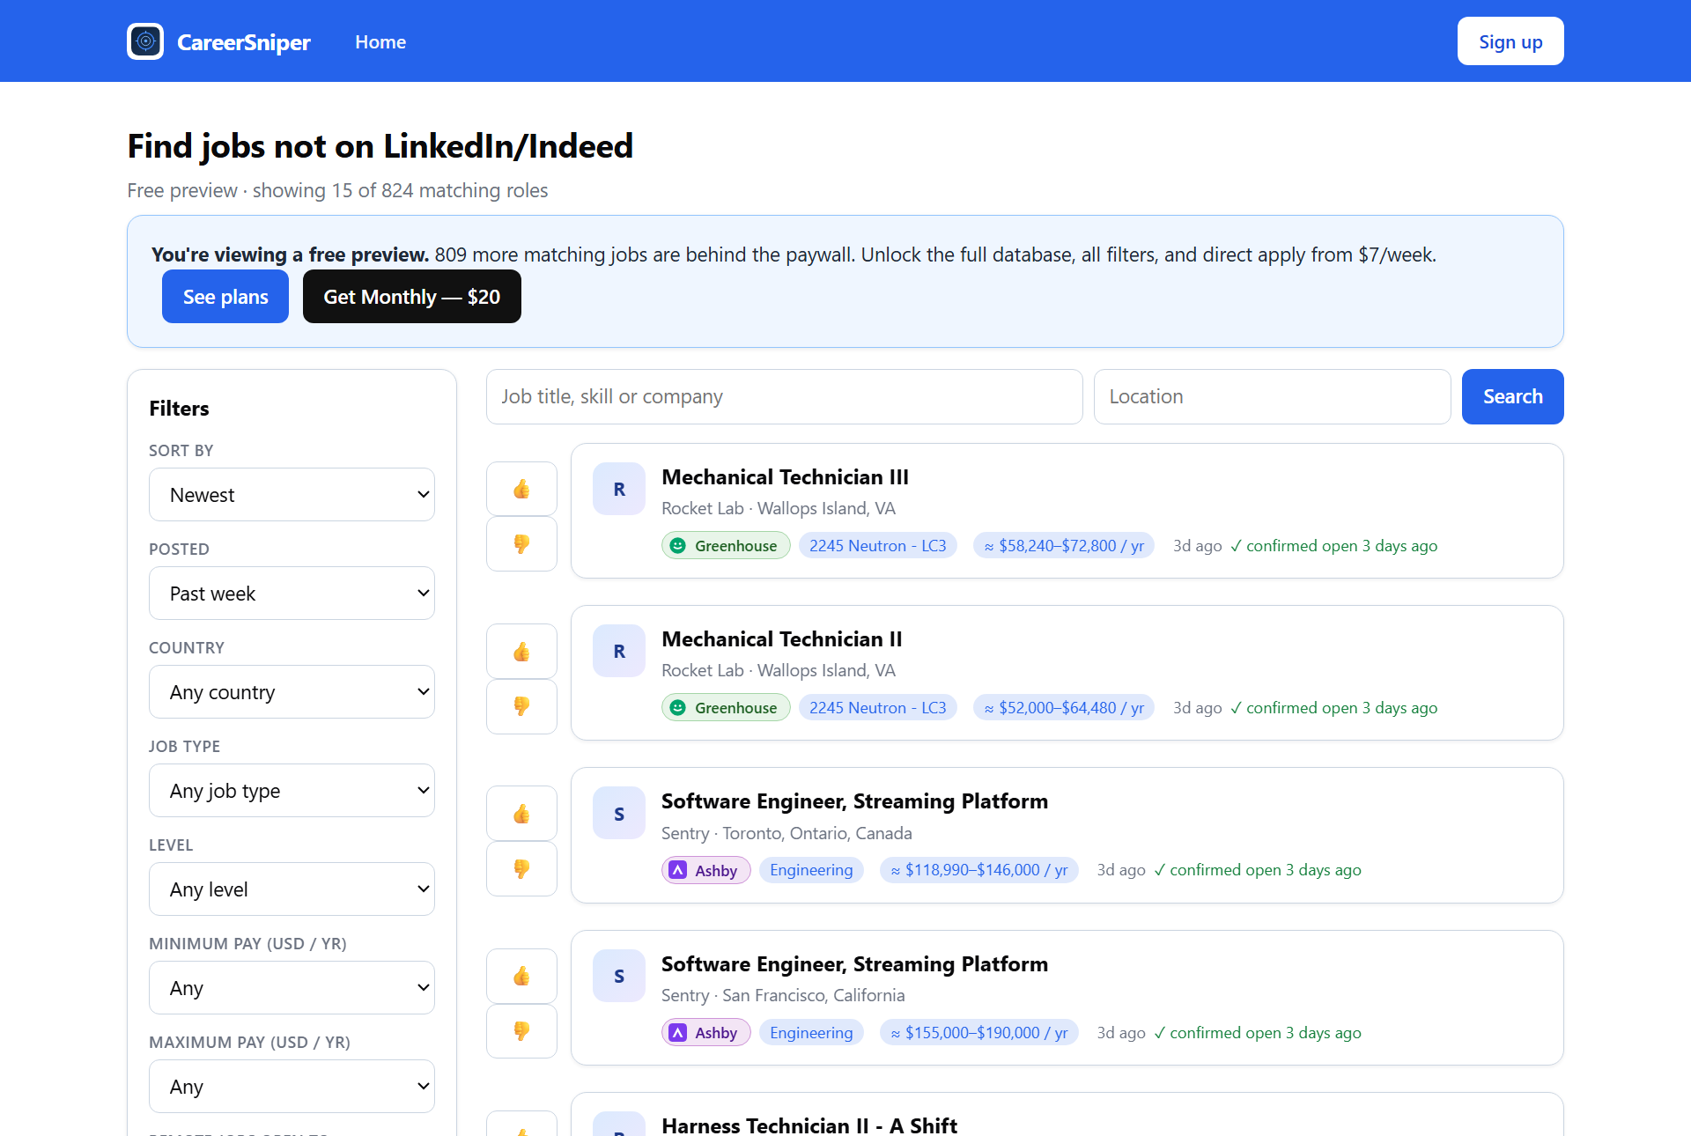Thumbs up the Mechanical Technician III job
This screenshot has height=1136, width=1691.
521,489
